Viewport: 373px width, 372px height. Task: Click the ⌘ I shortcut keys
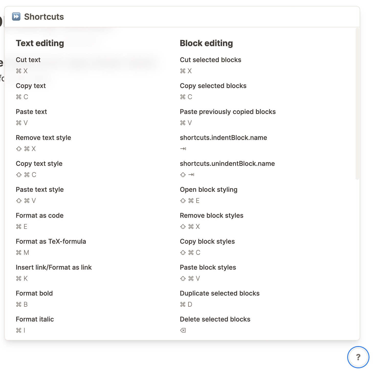pos(20,331)
